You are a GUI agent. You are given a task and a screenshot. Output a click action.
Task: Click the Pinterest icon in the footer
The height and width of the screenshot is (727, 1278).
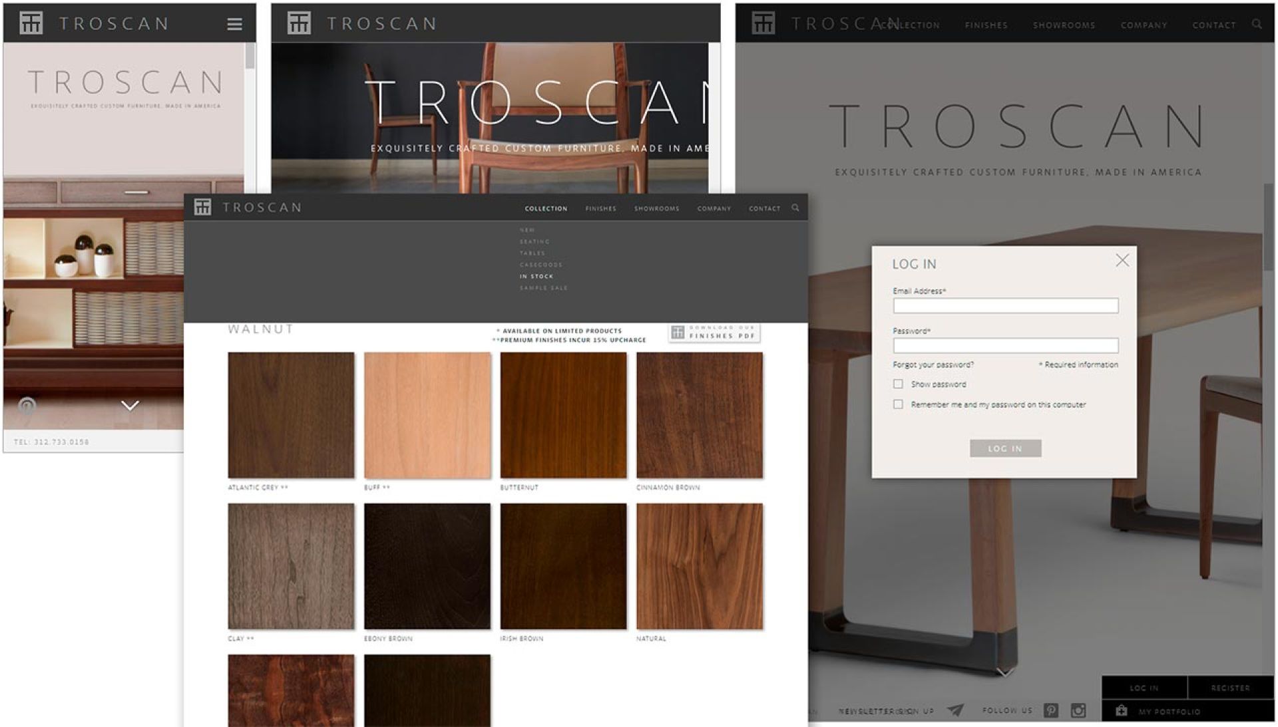pyautogui.click(x=1051, y=710)
